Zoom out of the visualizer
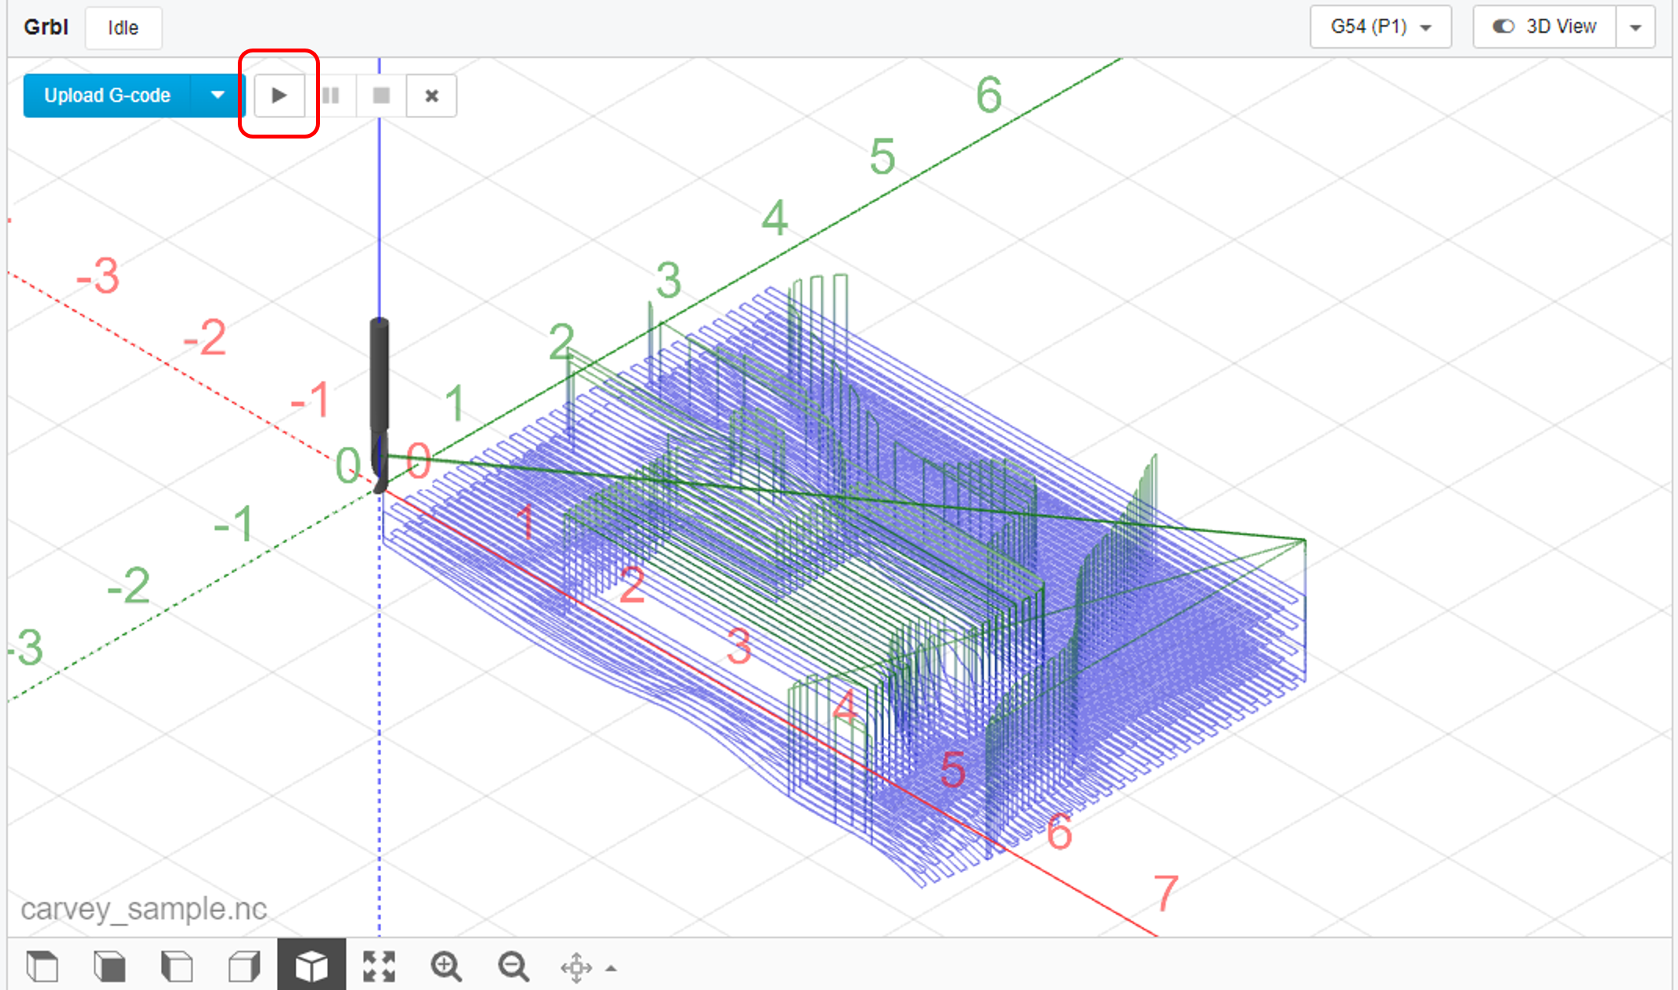 (x=513, y=967)
